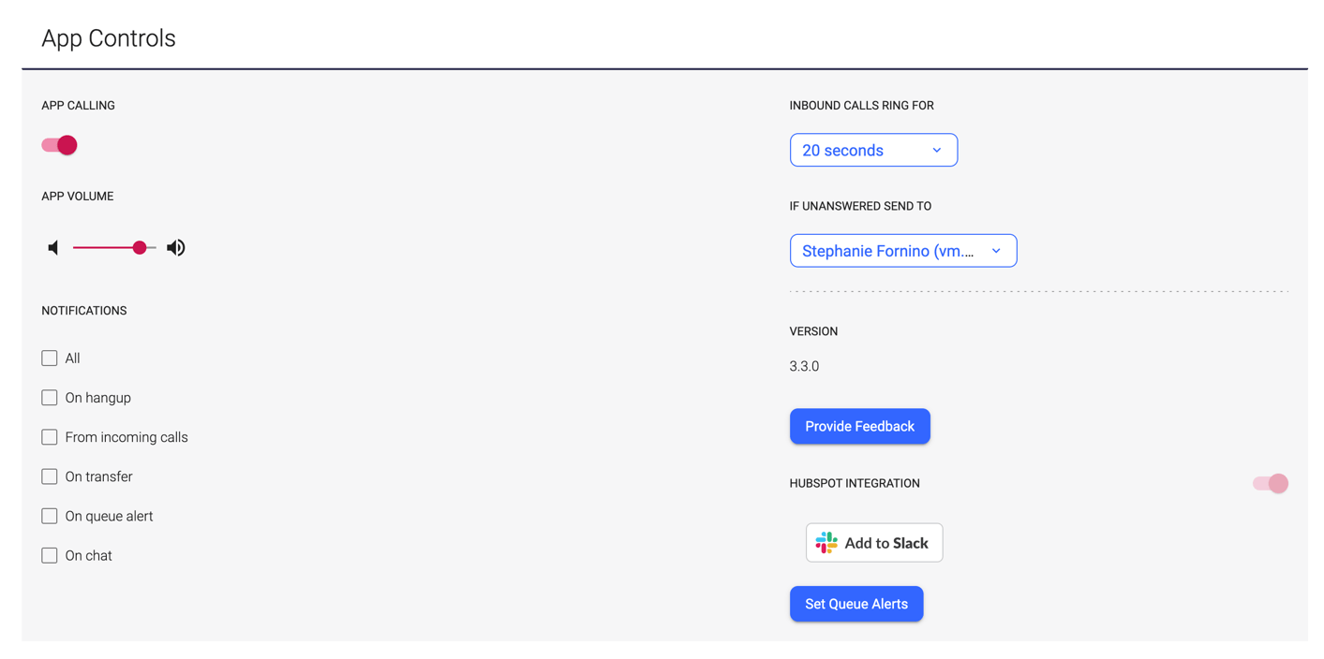Enable On chat notifications

(x=49, y=554)
